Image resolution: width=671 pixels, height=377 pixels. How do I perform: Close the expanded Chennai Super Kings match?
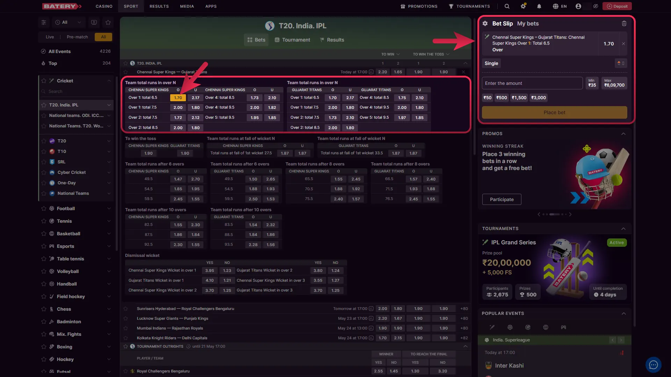[x=463, y=72]
